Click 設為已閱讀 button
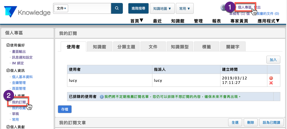Viewport: 287px width, 129px height. click(271, 122)
